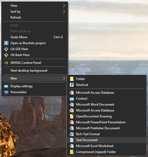Click the Contact card icon
The image size is (148, 157).
click(72, 99)
